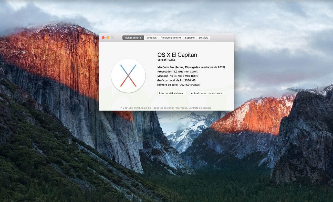Viewport: 333px width, 202px height.
Task: Click the serial number C02RK913G8WN
Action: pyautogui.click(x=190, y=85)
